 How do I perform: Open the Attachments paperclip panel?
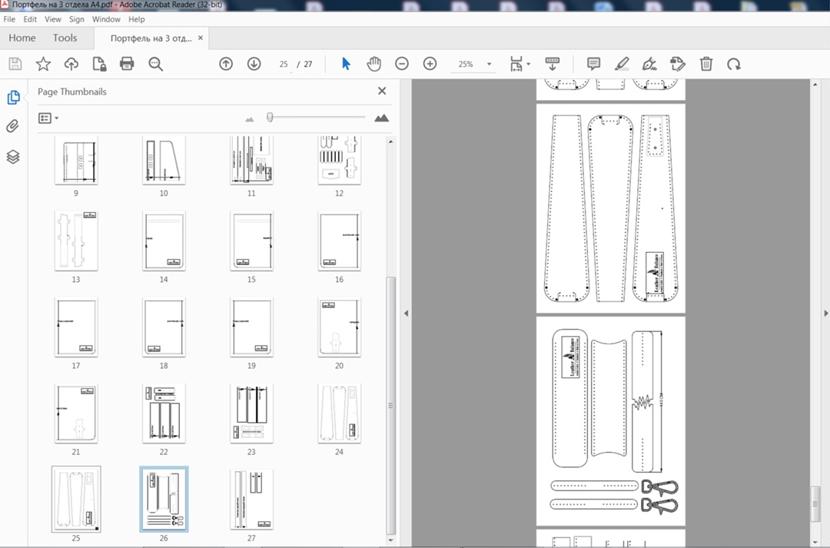[x=13, y=127]
